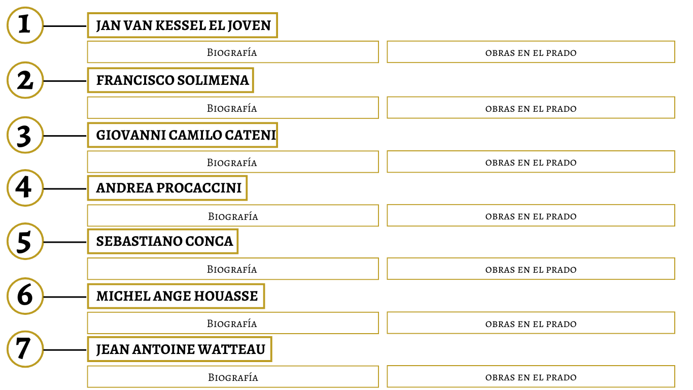
Task: View Obras en el Prado for Jan van Kessel
Action: pyautogui.click(x=531, y=52)
